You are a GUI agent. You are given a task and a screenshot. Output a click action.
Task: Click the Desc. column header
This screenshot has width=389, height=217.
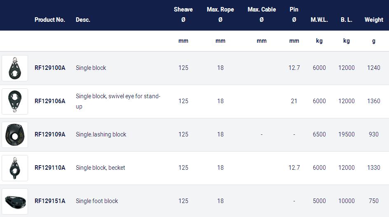83,20
